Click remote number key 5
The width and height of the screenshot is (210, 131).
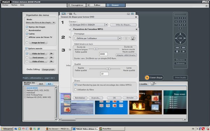click(180, 22)
